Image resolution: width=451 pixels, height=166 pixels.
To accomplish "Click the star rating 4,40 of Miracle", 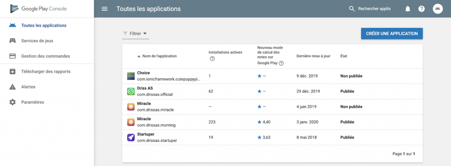I will (264, 122).
